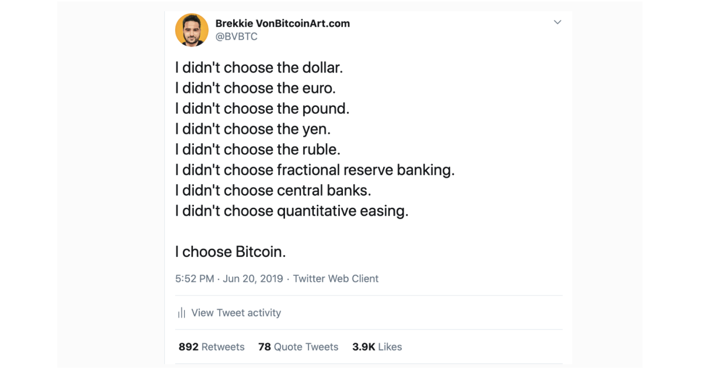Click the fractional reserve banking line
This screenshot has height=368, width=701.
pos(314,170)
